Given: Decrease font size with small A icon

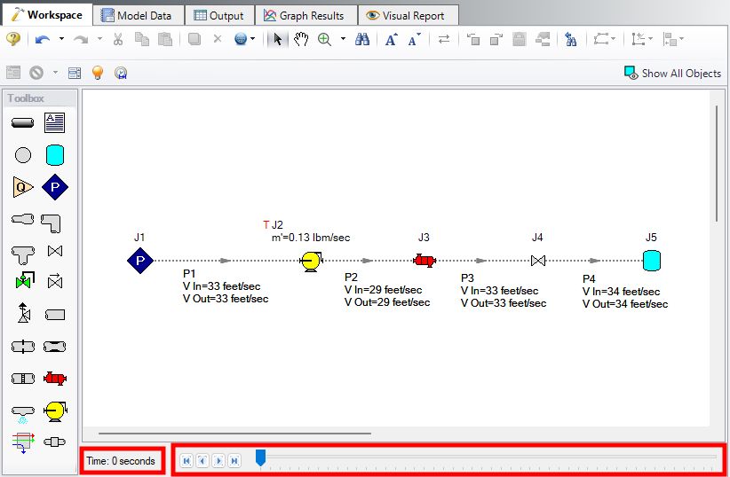Looking at the screenshot, I should 415,40.
